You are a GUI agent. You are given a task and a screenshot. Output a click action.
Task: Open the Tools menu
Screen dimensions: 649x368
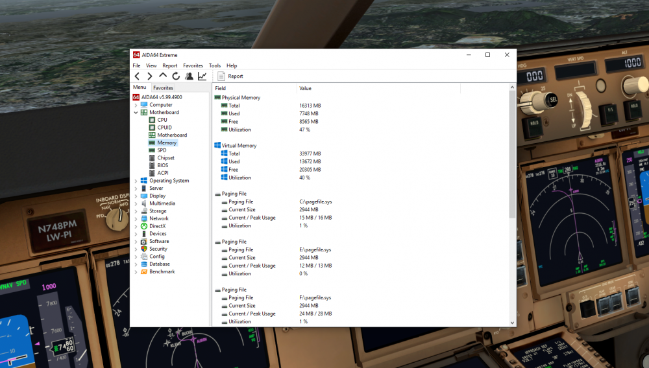[215, 65]
